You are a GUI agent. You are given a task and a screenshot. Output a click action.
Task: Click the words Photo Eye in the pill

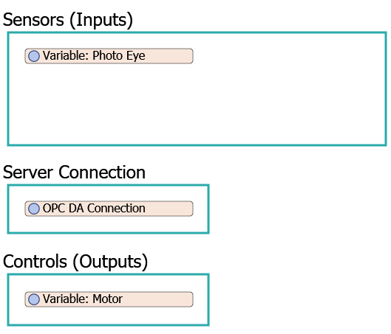click(119, 56)
